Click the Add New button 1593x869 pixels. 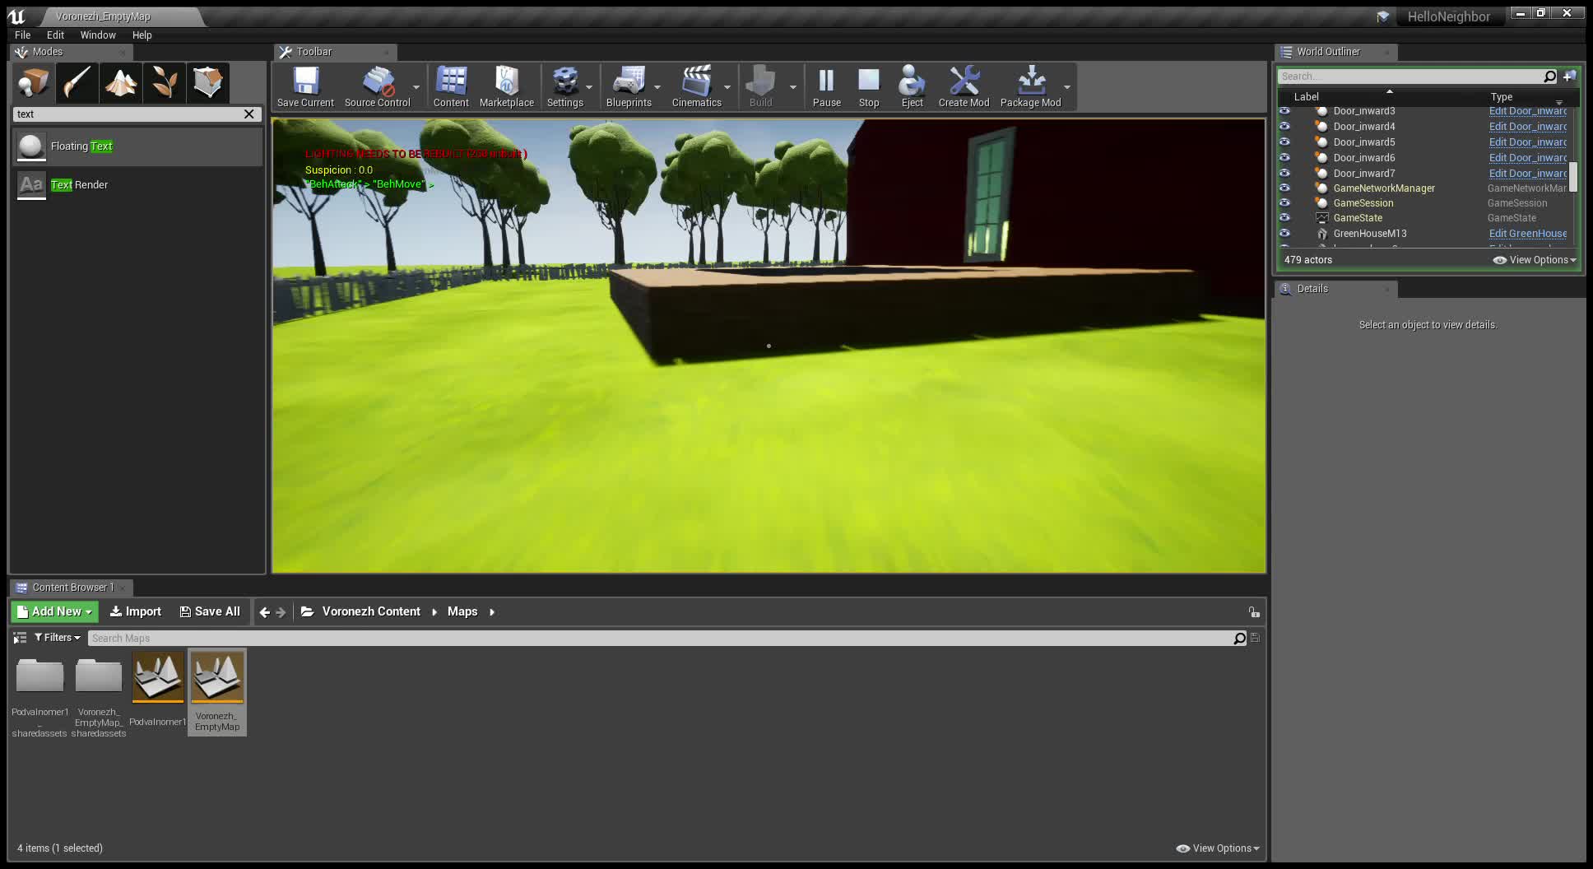pyautogui.click(x=54, y=611)
